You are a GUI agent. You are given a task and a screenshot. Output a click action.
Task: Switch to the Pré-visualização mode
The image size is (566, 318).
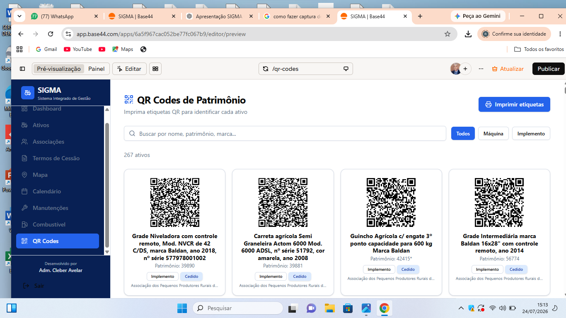[x=59, y=69]
